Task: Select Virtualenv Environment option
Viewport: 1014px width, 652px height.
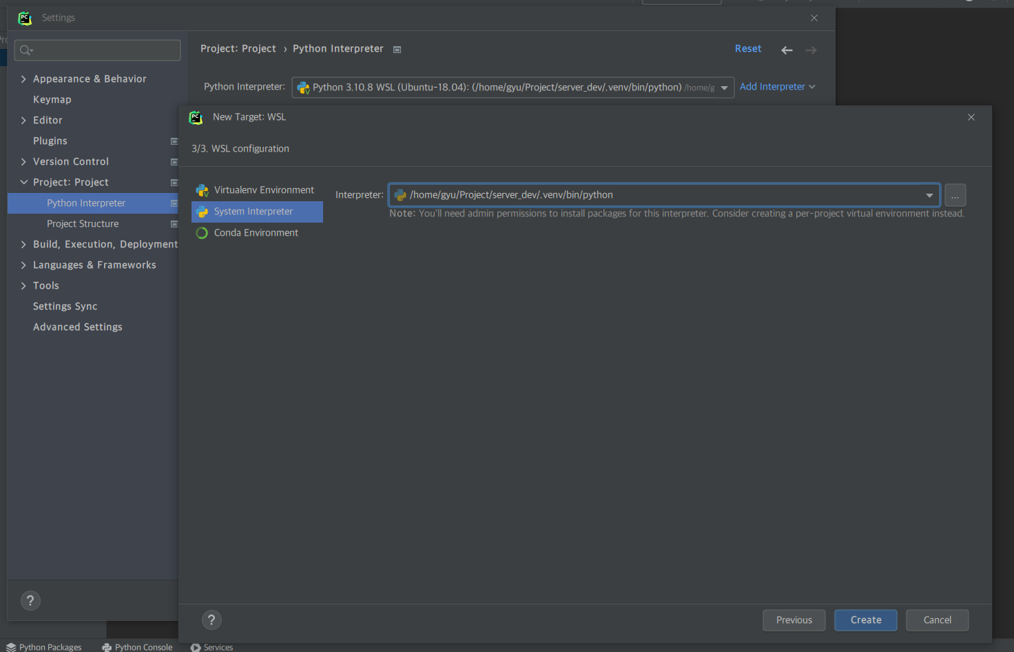Action: [x=257, y=190]
